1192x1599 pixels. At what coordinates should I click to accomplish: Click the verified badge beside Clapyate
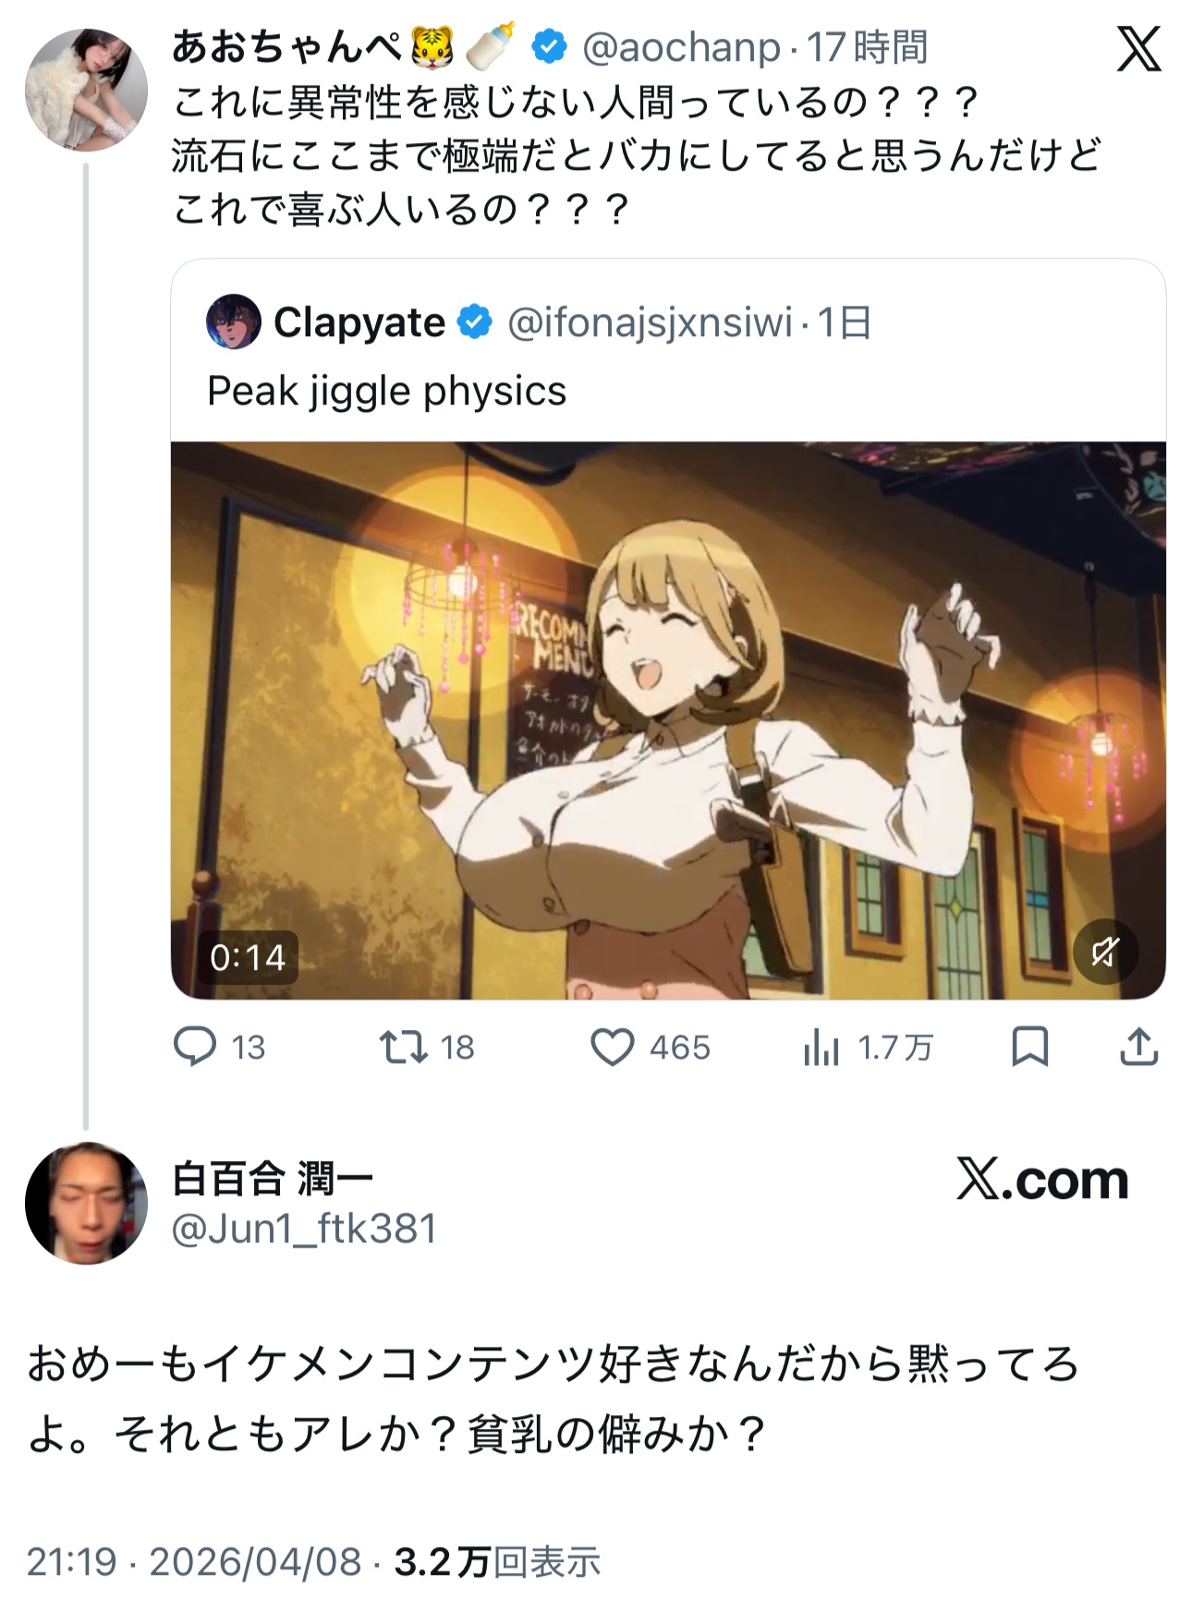click(475, 322)
